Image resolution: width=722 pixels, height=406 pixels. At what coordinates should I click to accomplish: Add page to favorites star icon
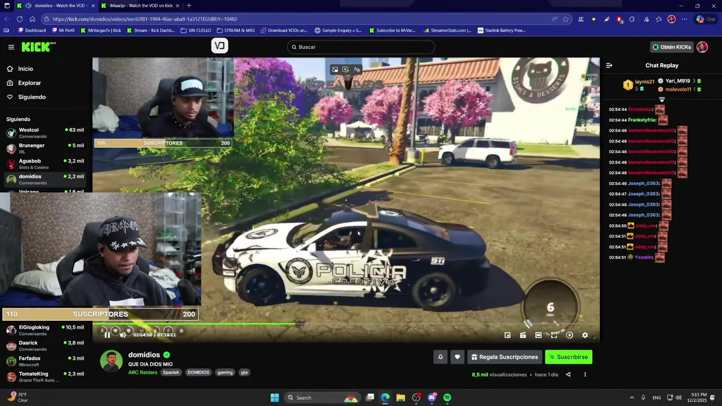(x=566, y=19)
